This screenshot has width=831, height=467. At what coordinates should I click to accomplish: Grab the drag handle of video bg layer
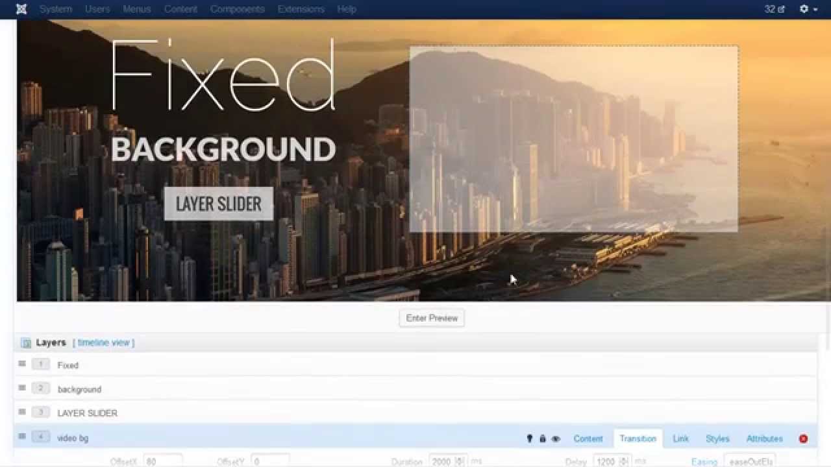(x=22, y=437)
